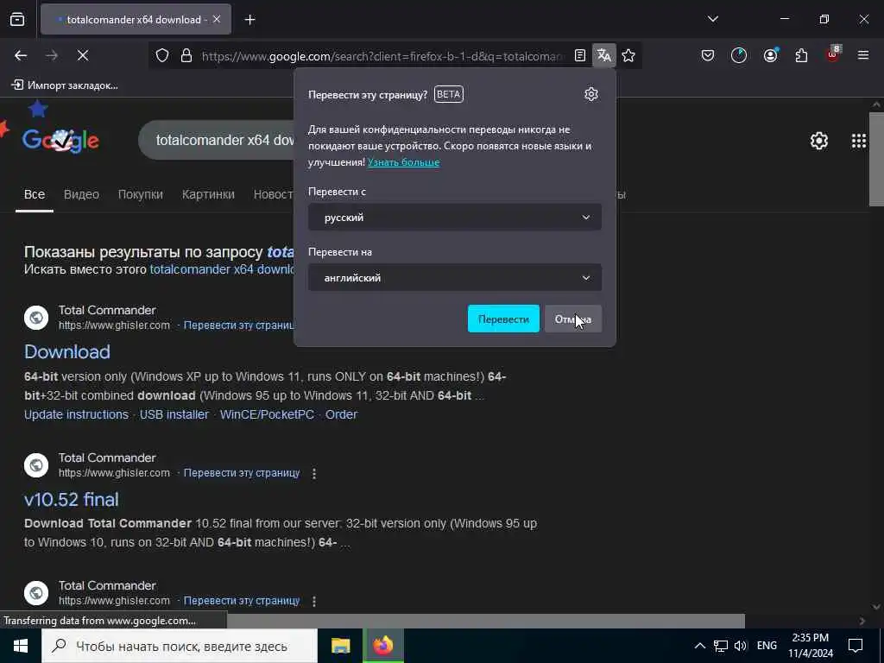This screenshot has width=884, height=663.
Task: Open Firefox account icon
Action: point(770,55)
